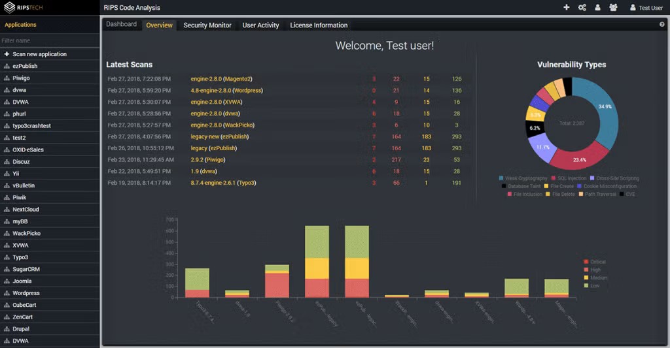
Task: Click the Joomla application icon in sidebar
Action: pos(7,281)
